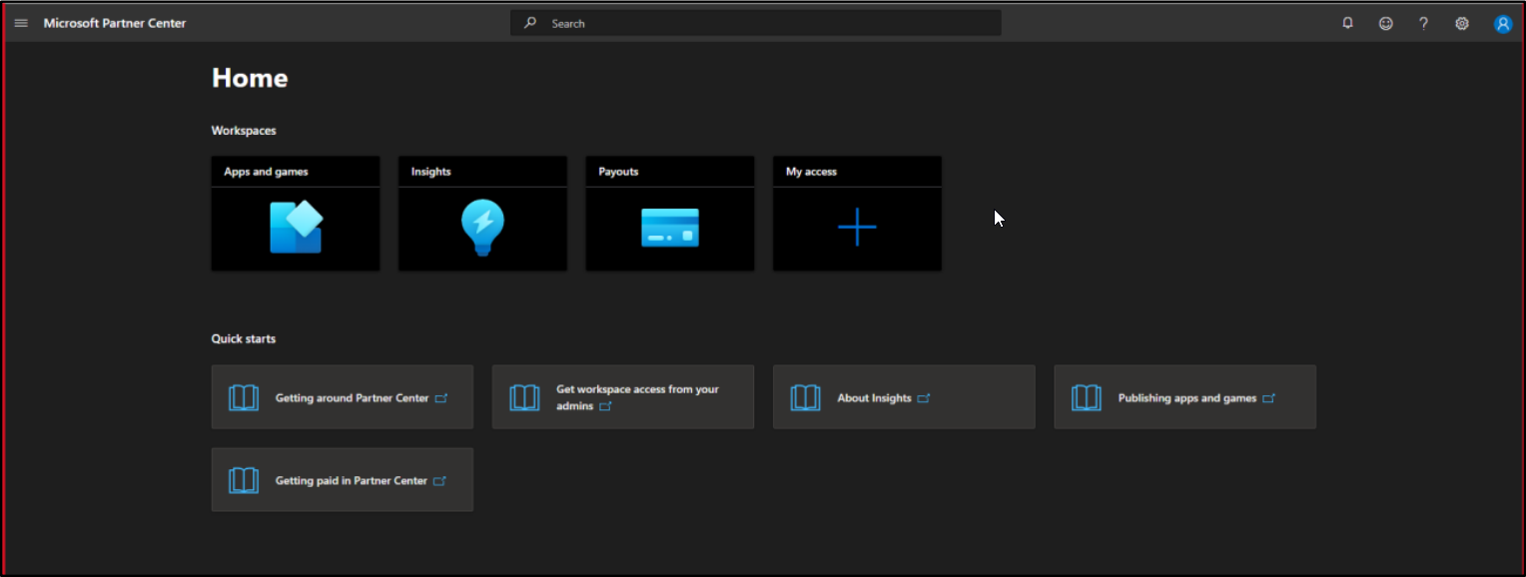Click the Microsoft Partner Center title
The height and width of the screenshot is (577, 1526).
coord(115,23)
